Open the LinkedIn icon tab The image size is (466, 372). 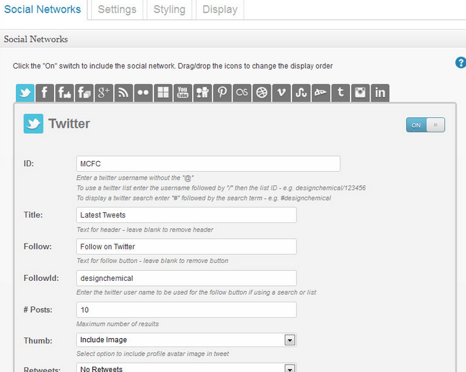(380, 93)
